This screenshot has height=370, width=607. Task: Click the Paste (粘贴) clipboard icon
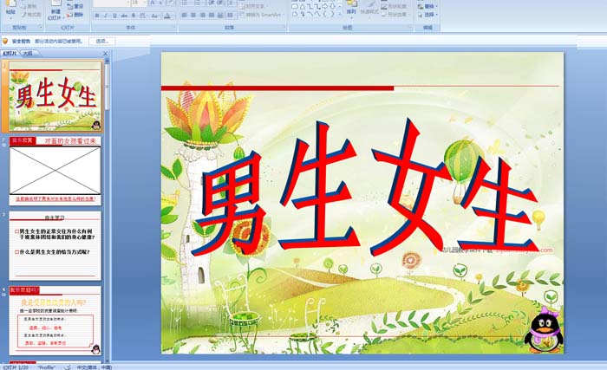(x=10, y=3)
